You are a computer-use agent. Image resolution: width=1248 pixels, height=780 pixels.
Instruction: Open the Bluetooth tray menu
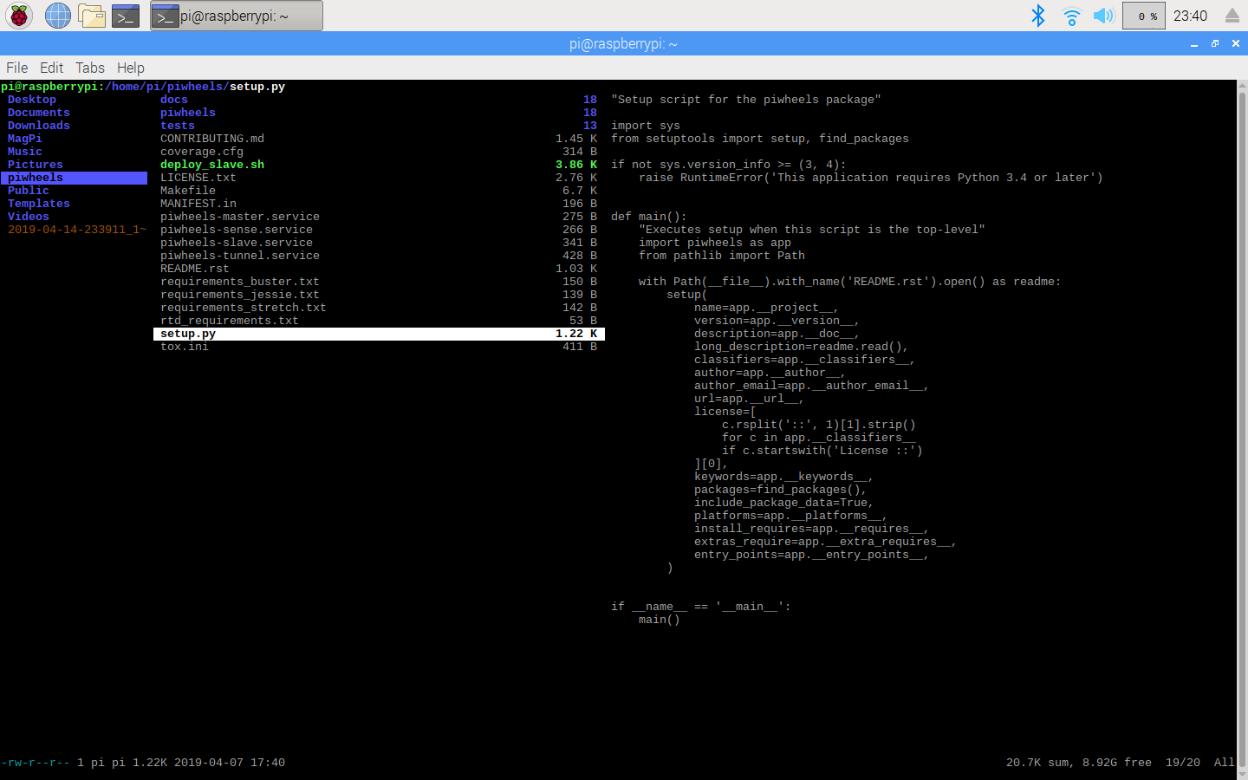tap(1038, 16)
